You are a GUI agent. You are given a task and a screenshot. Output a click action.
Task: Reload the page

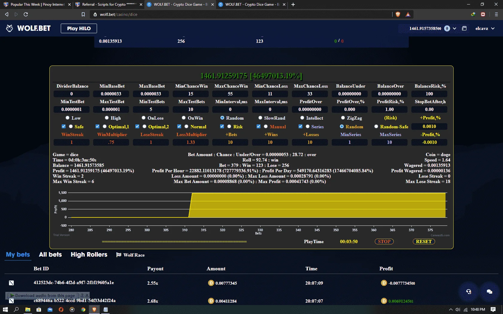26,14
